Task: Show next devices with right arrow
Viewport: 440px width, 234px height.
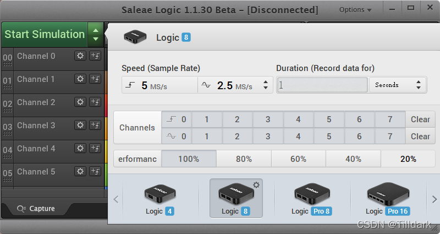Action: tap(435, 199)
